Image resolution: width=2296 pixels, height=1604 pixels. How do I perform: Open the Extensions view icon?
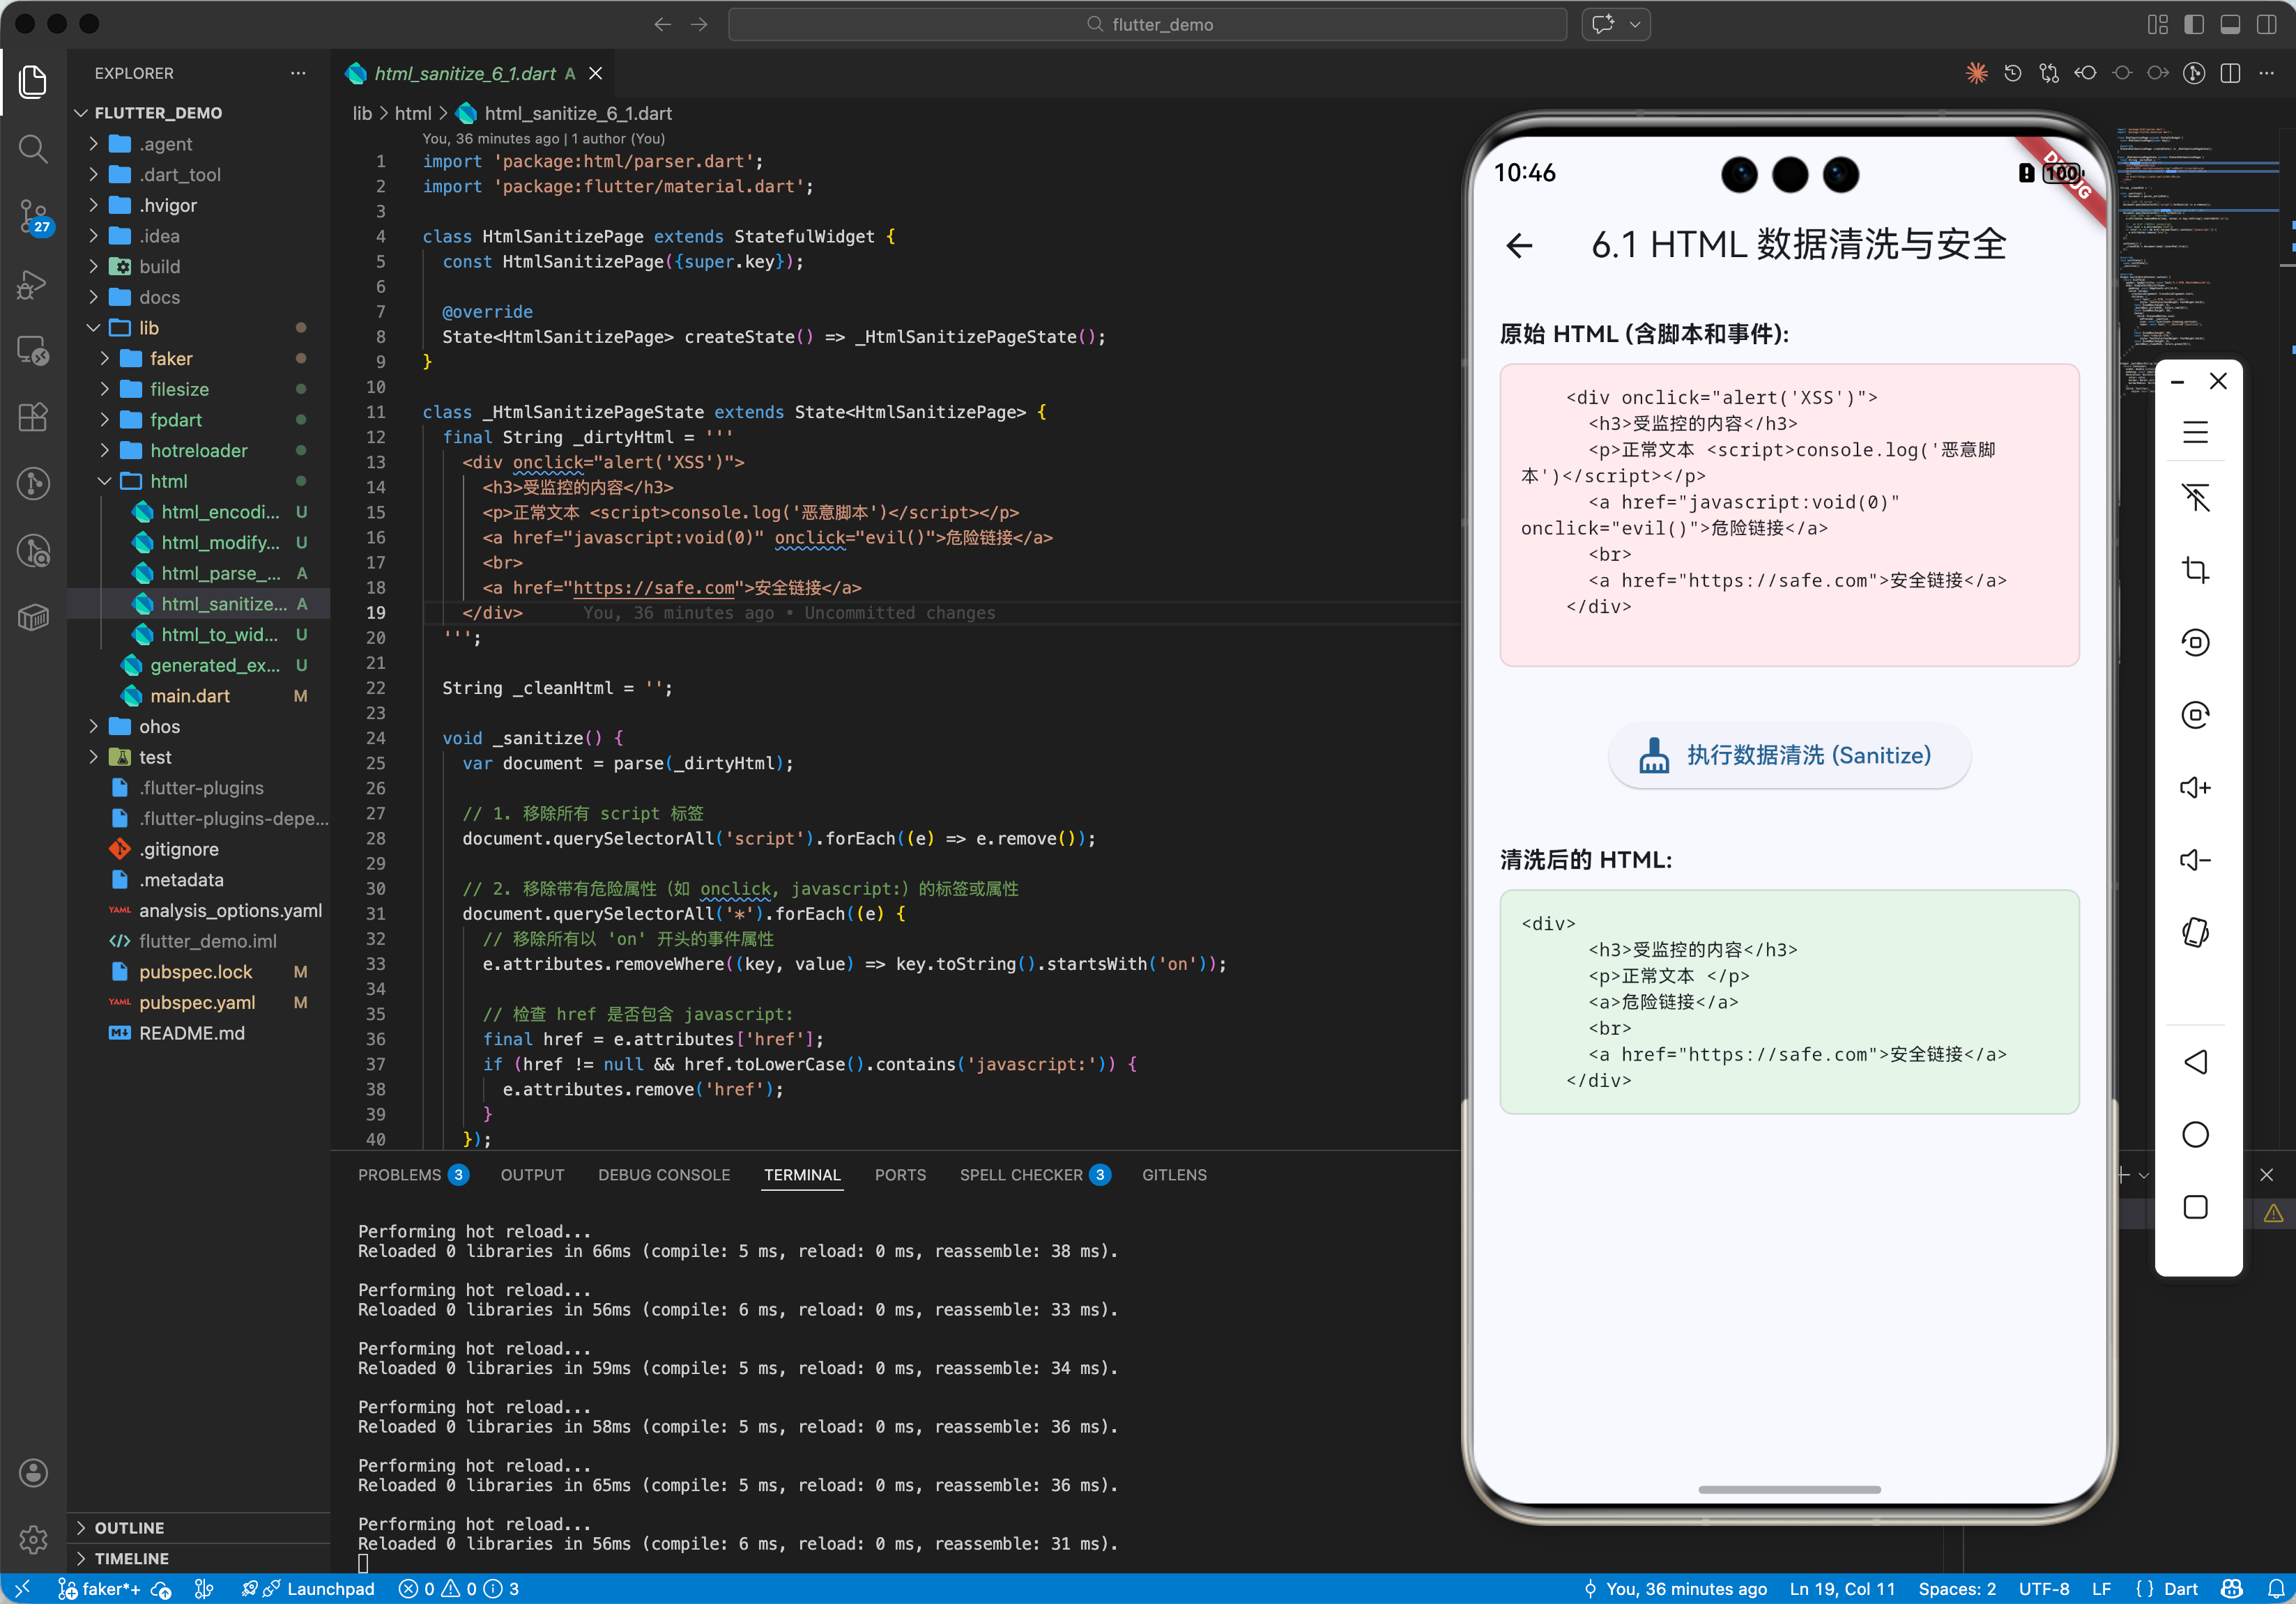click(33, 417)
